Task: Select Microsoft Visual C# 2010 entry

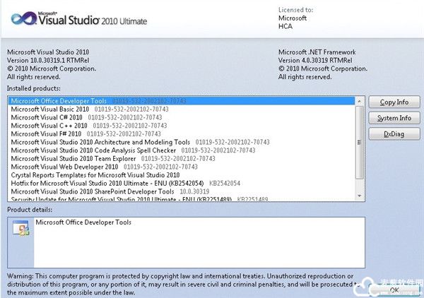Action: 182,117
